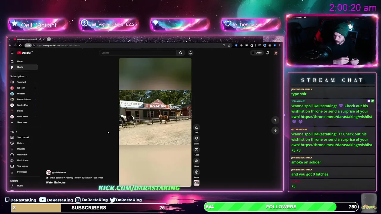Image resolution: width=381 pixels, height=214 pixels.
Task: Click the Create button
Action: [257, 53]
